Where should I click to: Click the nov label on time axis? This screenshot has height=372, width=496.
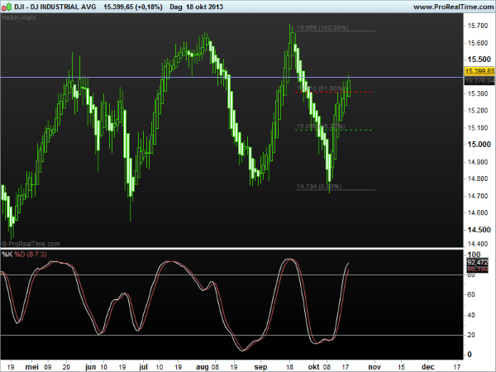[x=374, y=366]
